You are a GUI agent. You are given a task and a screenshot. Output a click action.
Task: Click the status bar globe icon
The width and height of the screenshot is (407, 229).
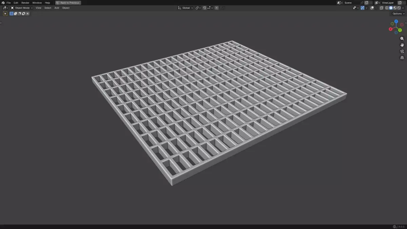tap(395, 227)
